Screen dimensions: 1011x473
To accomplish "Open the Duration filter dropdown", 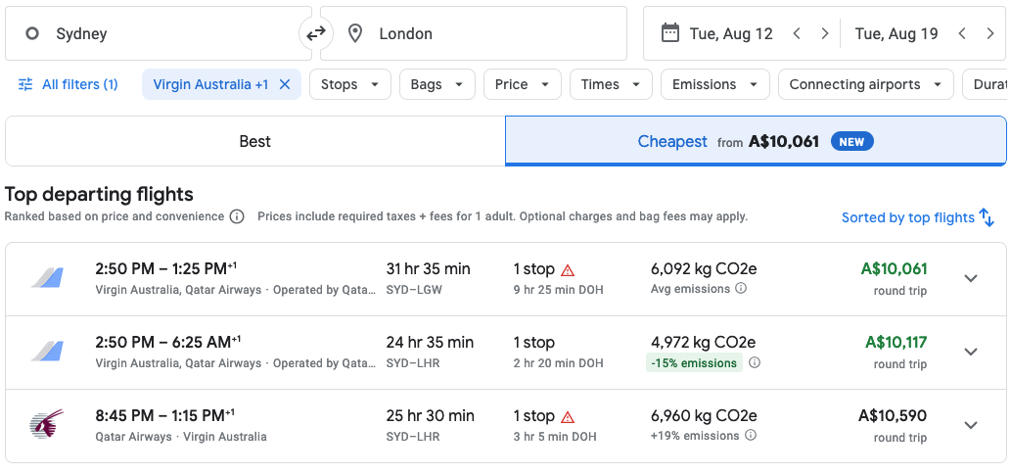I will tap(987, 84).
